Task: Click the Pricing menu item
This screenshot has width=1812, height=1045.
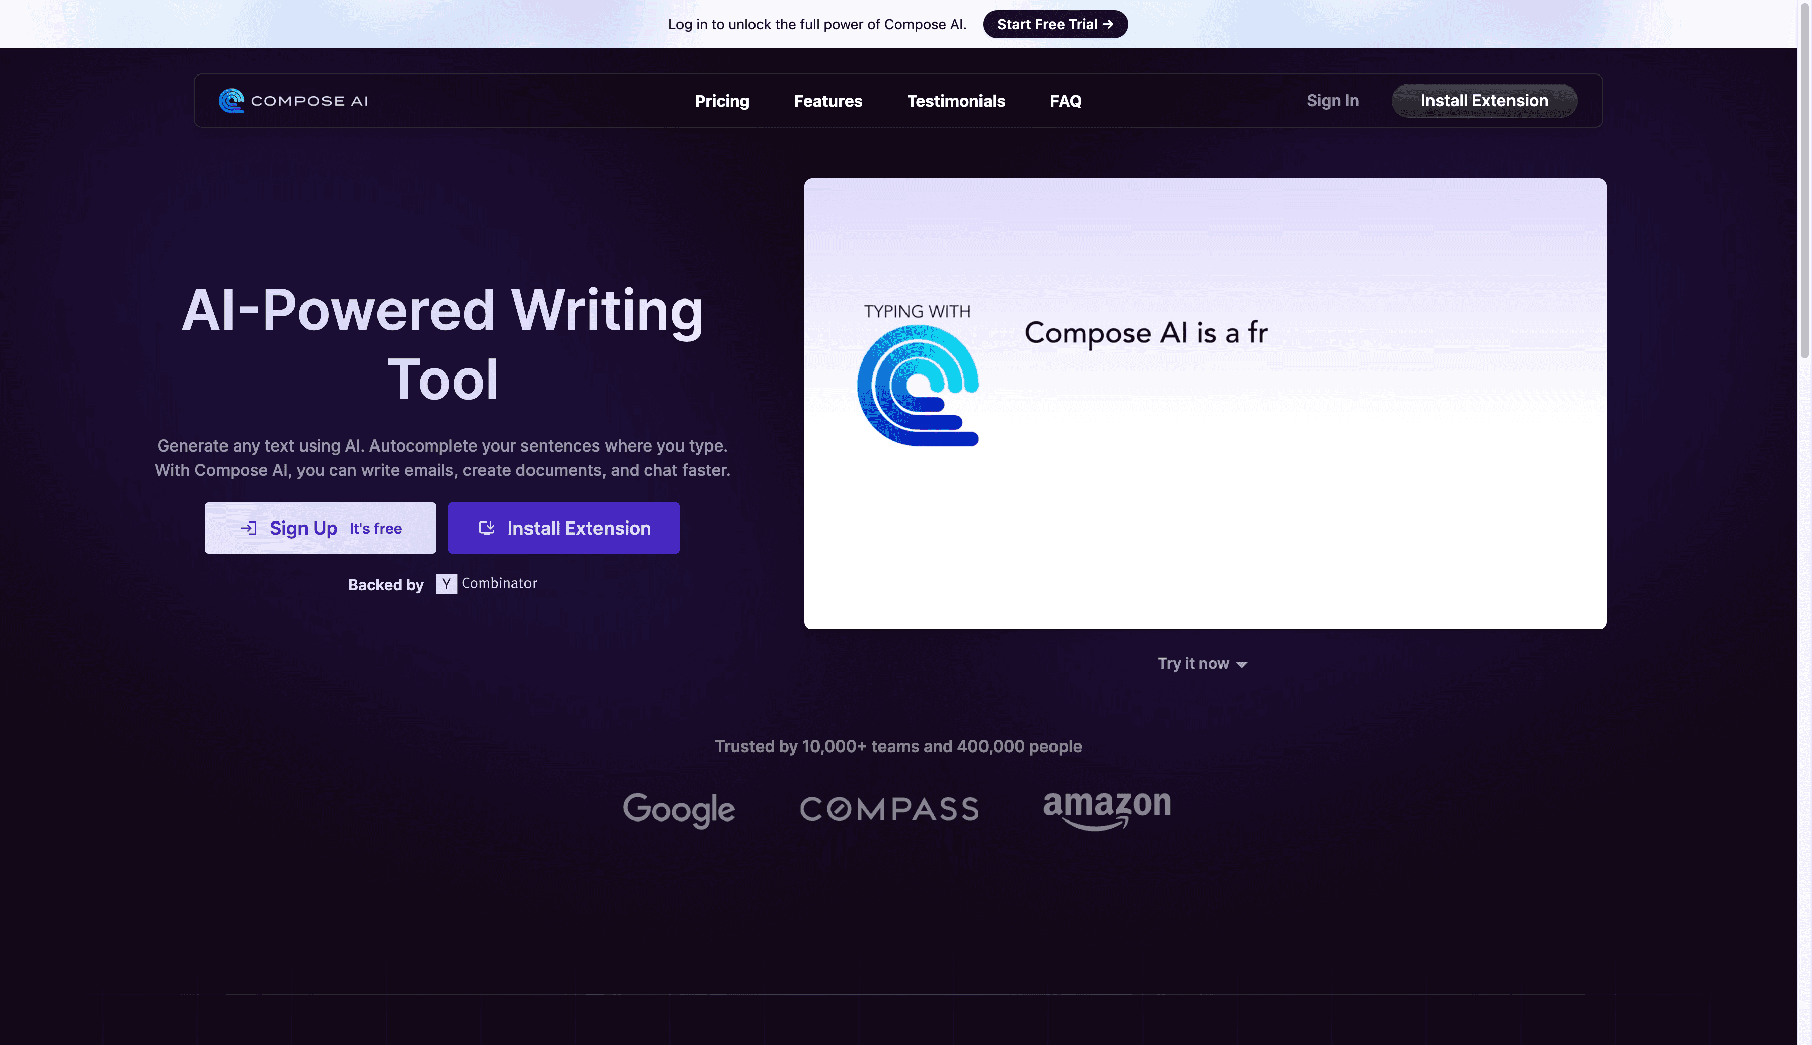Action: pos(722,100)
